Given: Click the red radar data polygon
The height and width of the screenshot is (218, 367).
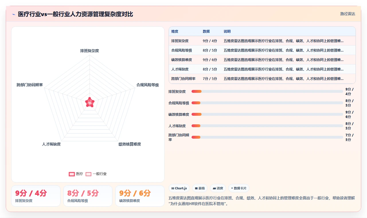Looking at the screenshot, I should [90, 102].
